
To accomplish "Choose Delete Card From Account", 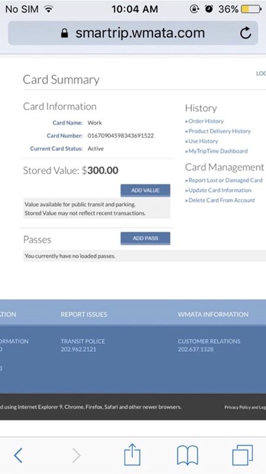I will coord(220,200).
